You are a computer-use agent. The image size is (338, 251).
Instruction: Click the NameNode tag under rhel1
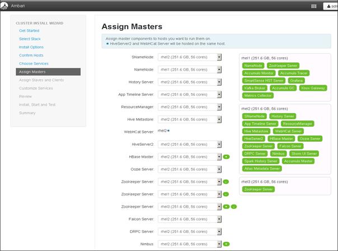(x=253, y=66)
